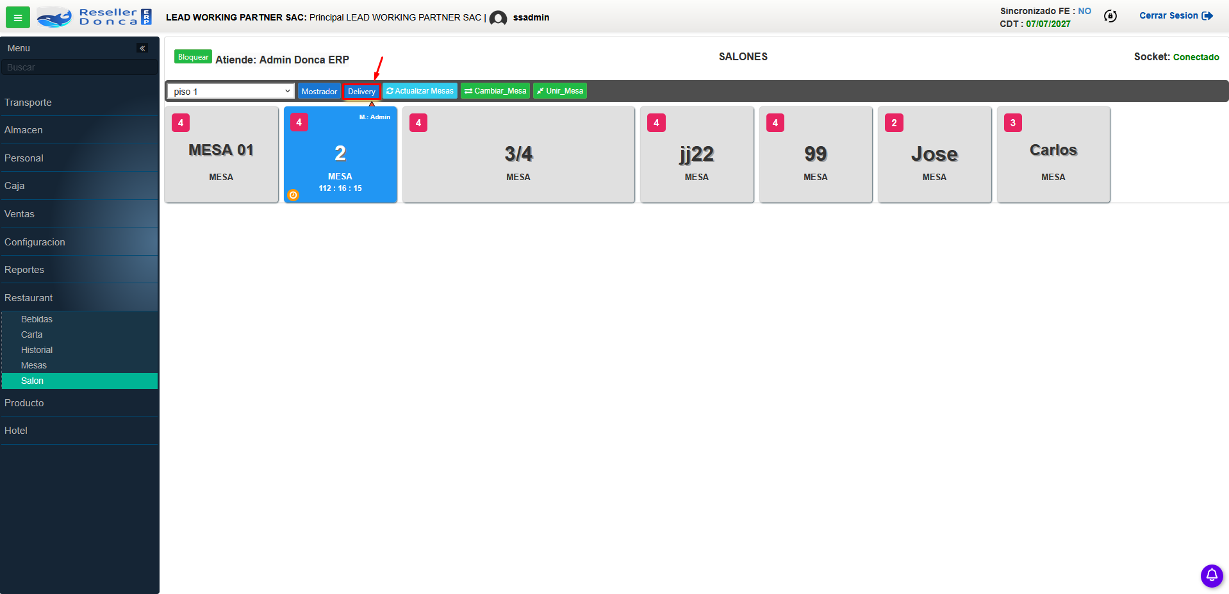
Task: Click seat count badge on MESA 01
Action: 181,123
